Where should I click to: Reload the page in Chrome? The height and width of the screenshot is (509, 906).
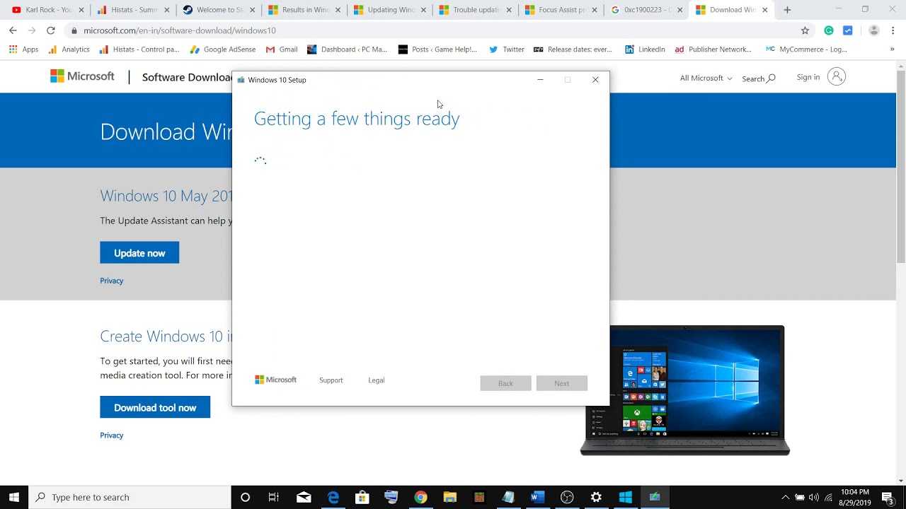click(50, 30)
